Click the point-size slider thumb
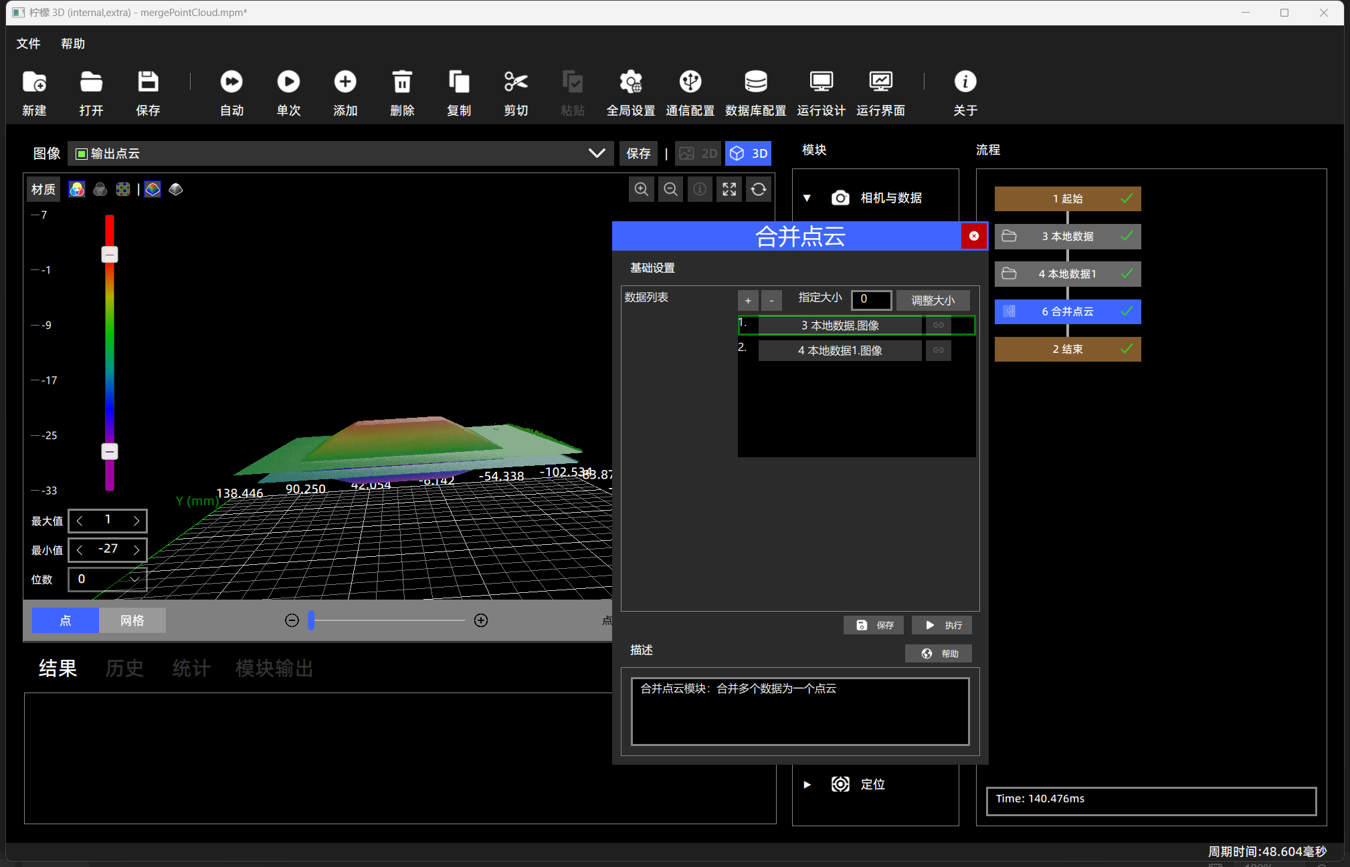1350x867 pixels. point(311,620)
